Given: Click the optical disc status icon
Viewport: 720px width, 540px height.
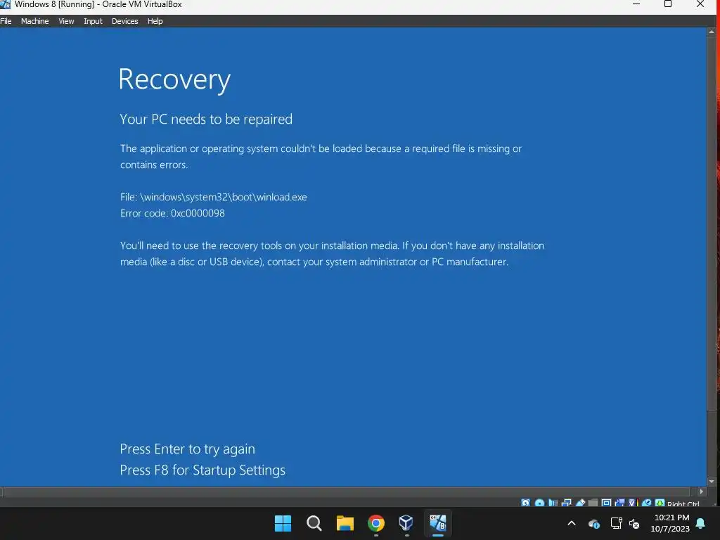Looking at the screenshot, I should (x=539, y=503).
